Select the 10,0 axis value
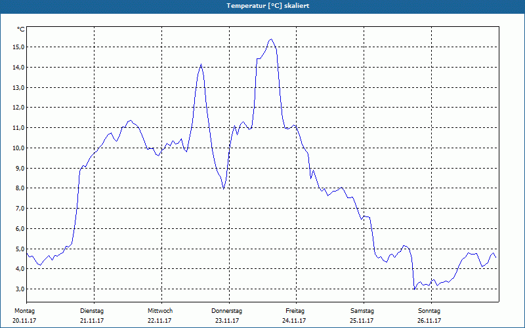The width and height of the screenshot is (525, 328). pos(18,148)
